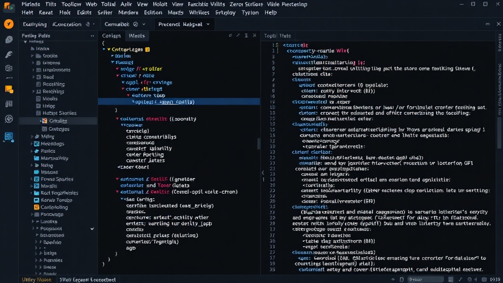Select the feather pen icon in the sidebar

point(9,54)
